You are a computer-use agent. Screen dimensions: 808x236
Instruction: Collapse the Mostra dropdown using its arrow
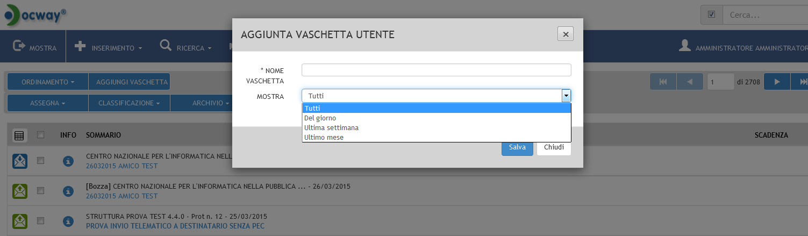click(x=566, y=96)
